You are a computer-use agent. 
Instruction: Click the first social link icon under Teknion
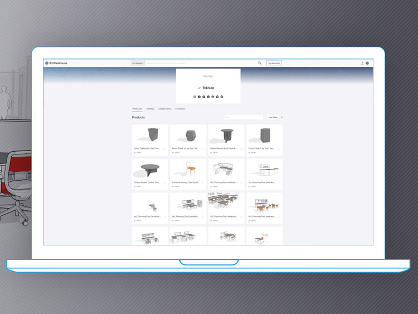point(195,97)
